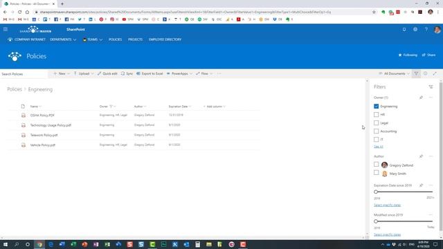
Task: Click the Modified since 2019 slider handle
Action: (376, 221)
